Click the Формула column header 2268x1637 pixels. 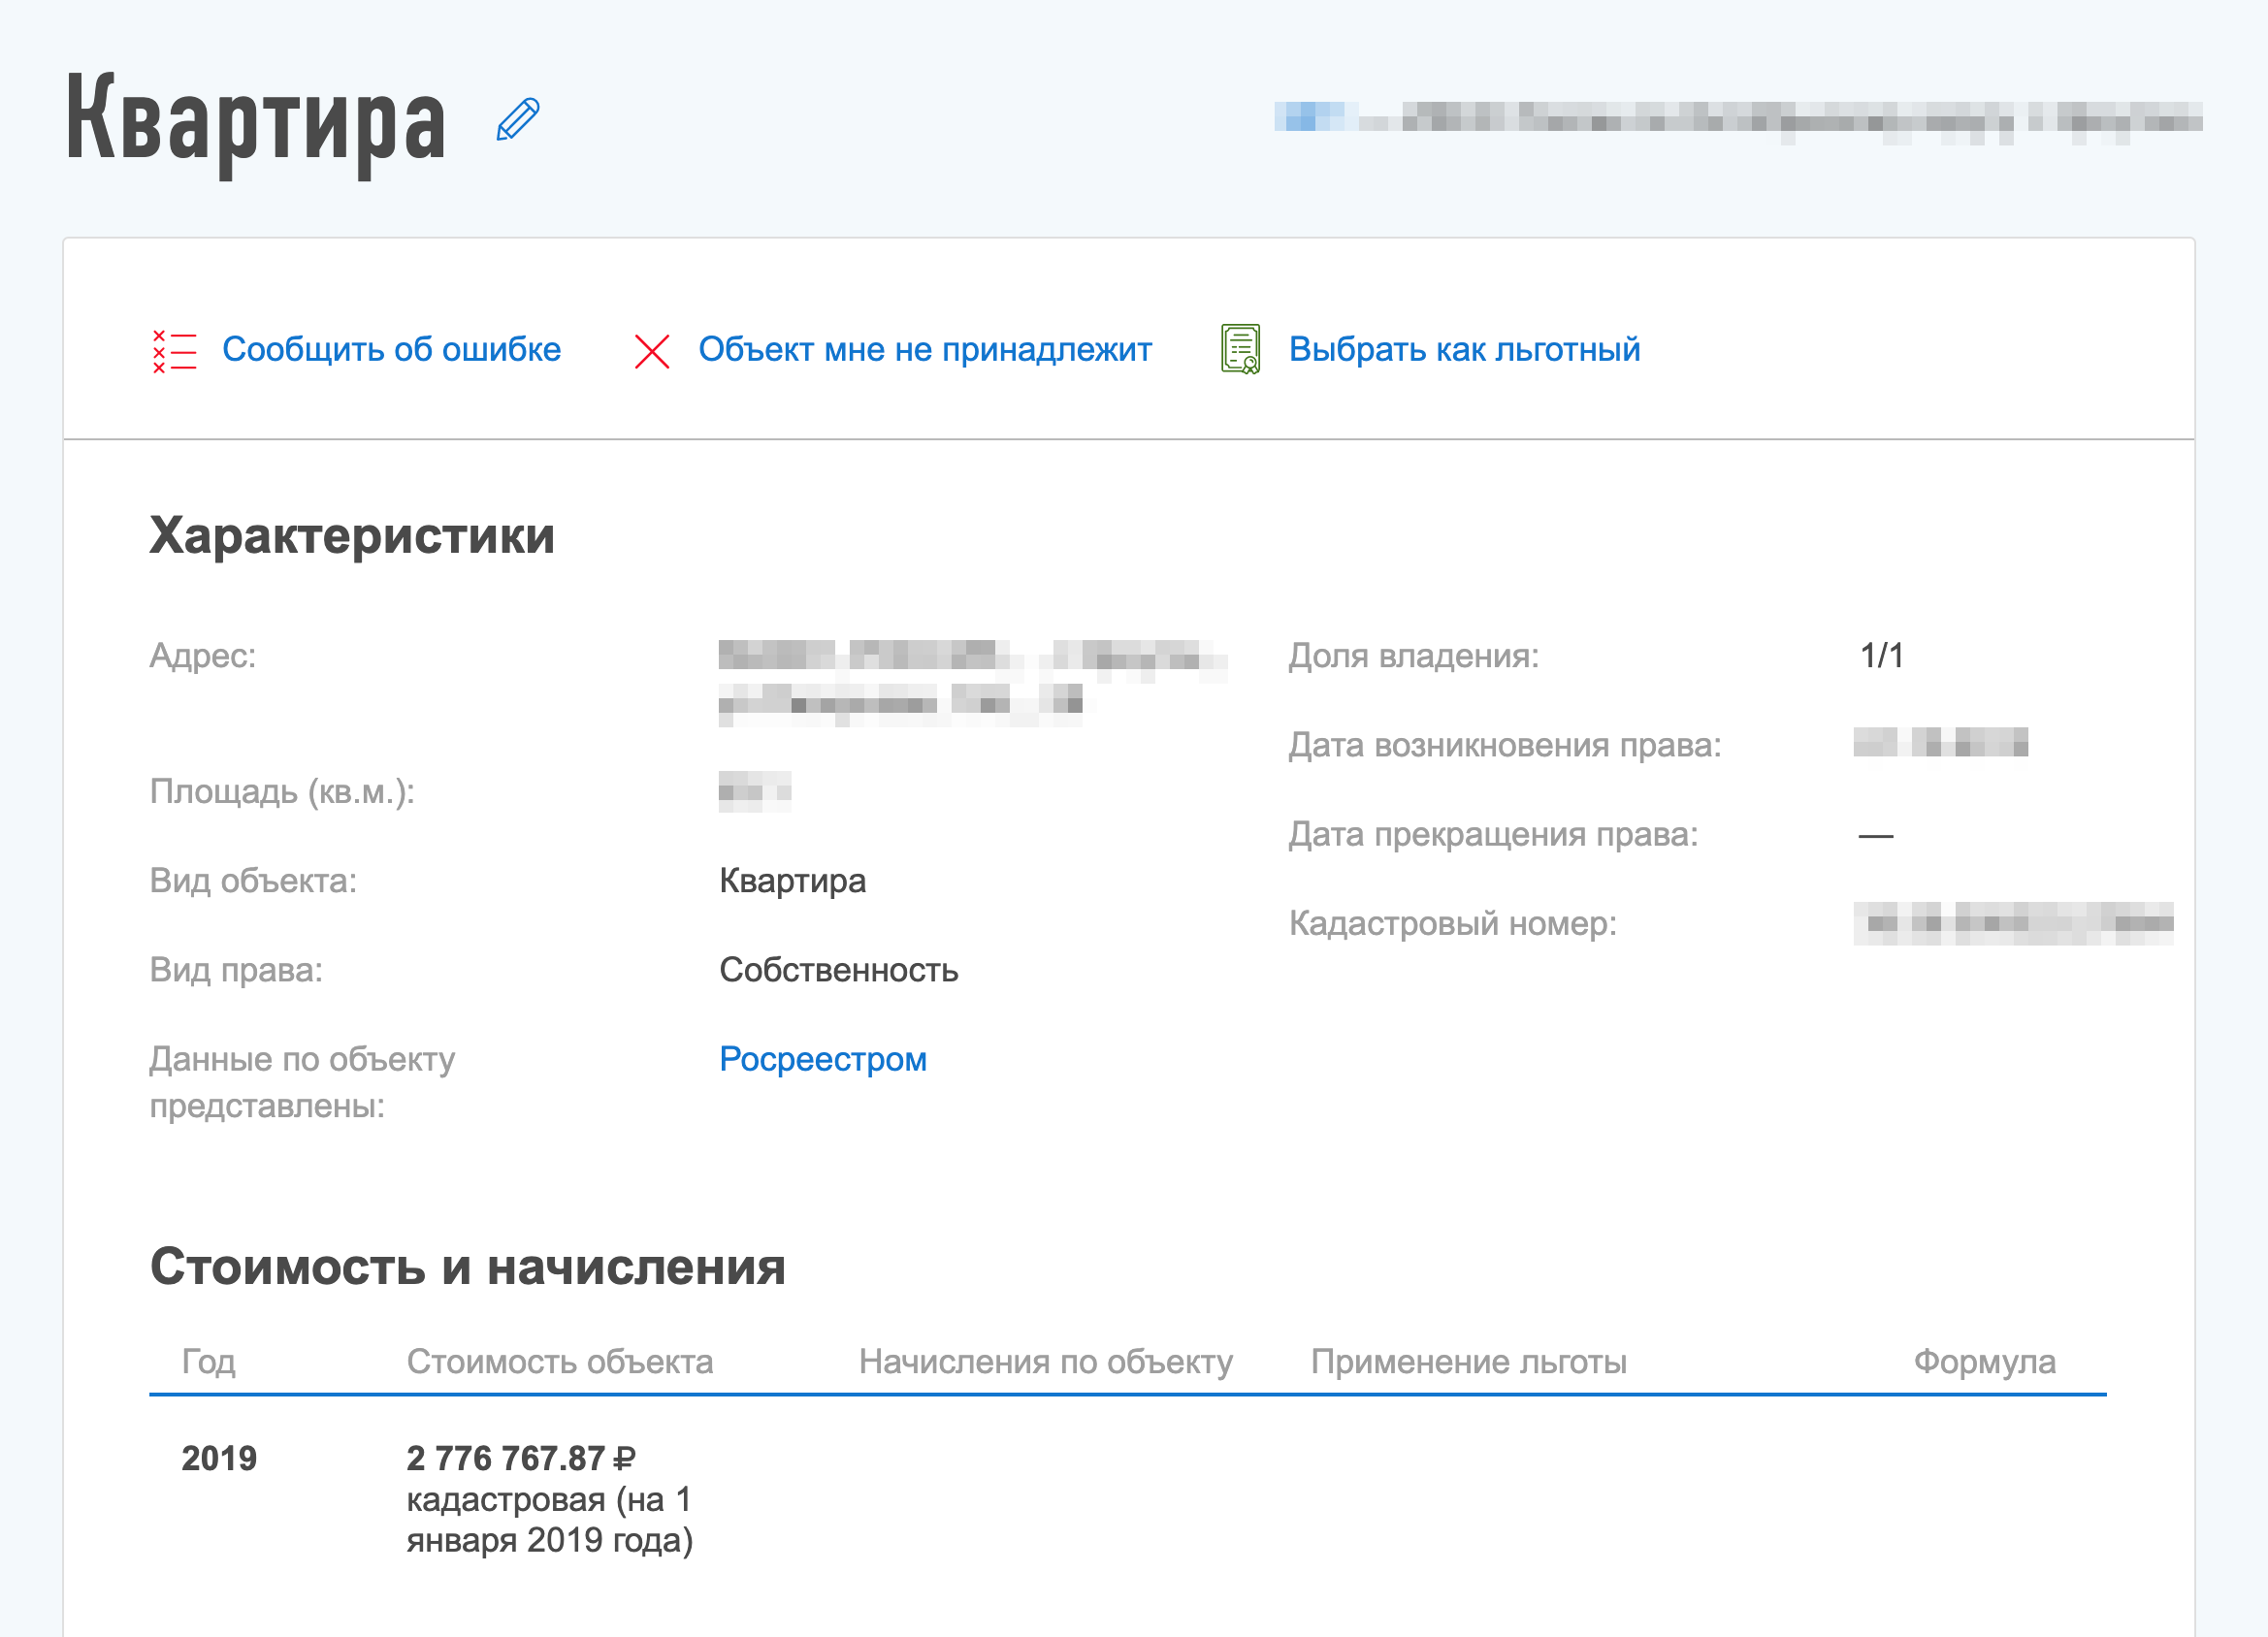(x=1985, y=1361)
